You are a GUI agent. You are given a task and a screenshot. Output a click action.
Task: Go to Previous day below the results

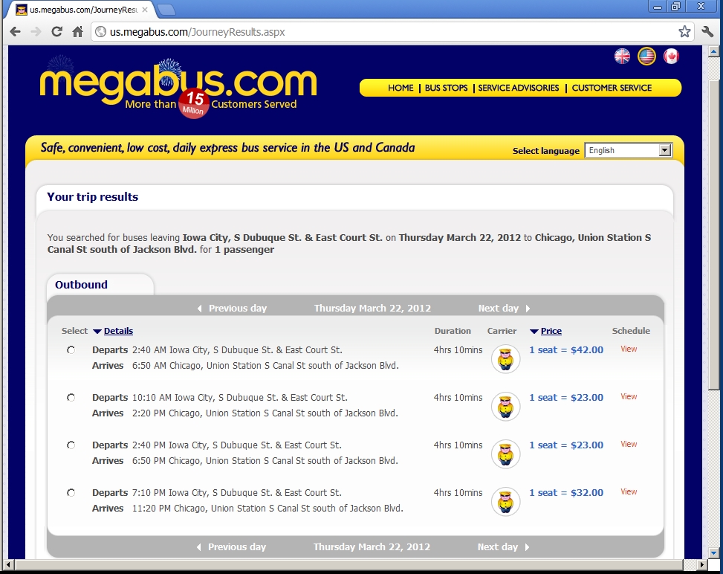(232, 546)
